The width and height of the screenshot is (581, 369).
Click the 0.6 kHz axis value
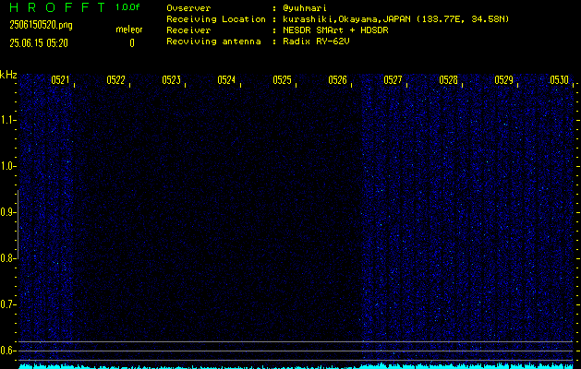6,351
